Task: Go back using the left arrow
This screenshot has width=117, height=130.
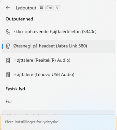Action: click(x=8, y=8)
